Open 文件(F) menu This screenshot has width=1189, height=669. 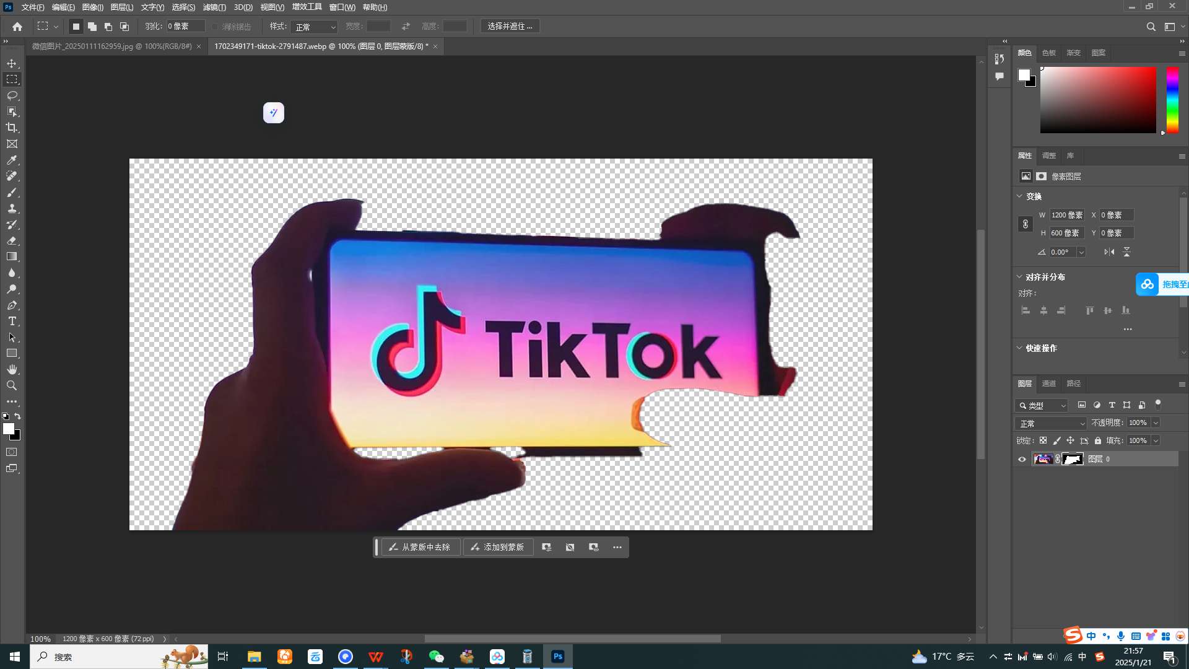click(33, 7)
